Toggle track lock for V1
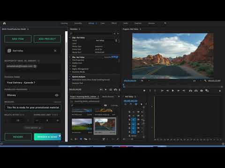 point(129,120)
